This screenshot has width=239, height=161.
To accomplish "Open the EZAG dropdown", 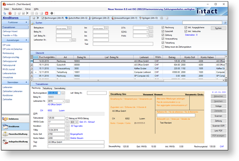I will pyautogui.click(x=147, y=32).
